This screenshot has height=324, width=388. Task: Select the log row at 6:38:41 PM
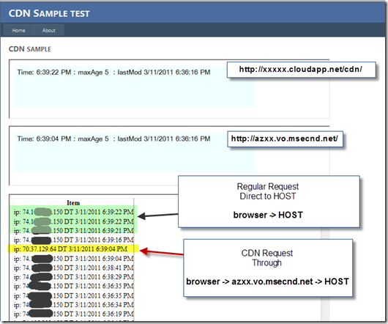(73, 268)
